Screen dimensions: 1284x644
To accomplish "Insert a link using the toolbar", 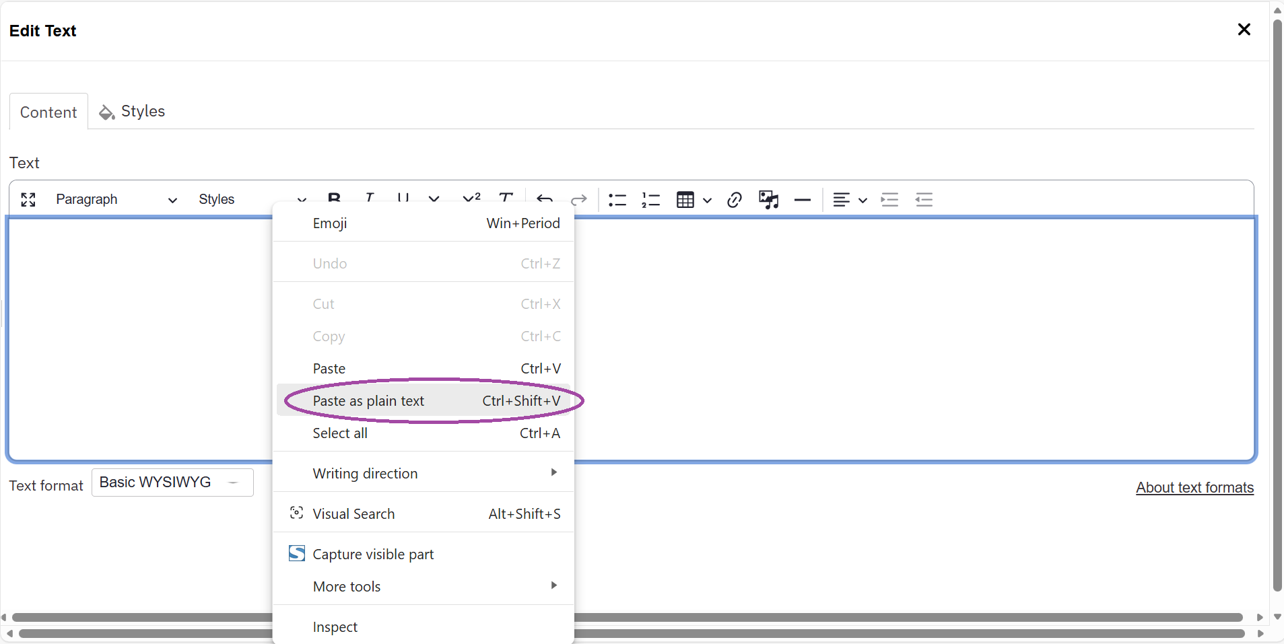I will click(733, 200).
